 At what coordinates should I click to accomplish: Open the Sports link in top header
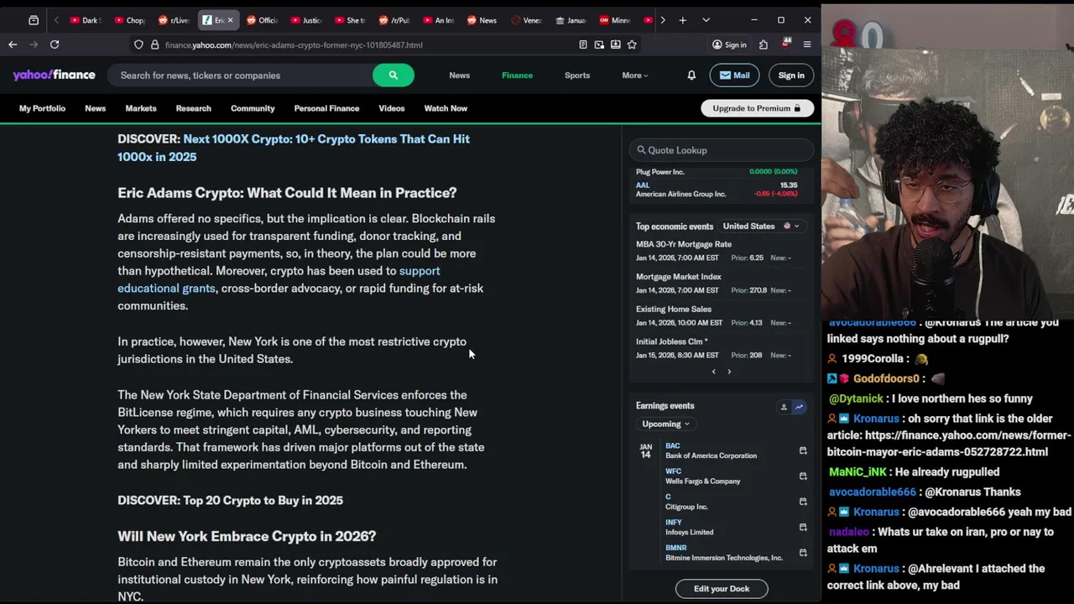pyautogui.click(x=577, y=75)
